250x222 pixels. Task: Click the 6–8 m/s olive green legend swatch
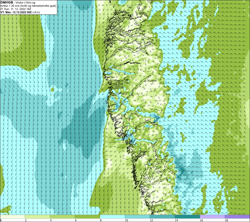[87, 217]
